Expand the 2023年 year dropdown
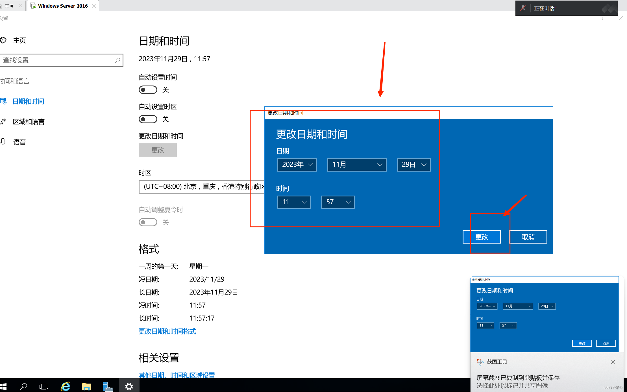Screen dimensions: 627x392 (x=297, y=165)
